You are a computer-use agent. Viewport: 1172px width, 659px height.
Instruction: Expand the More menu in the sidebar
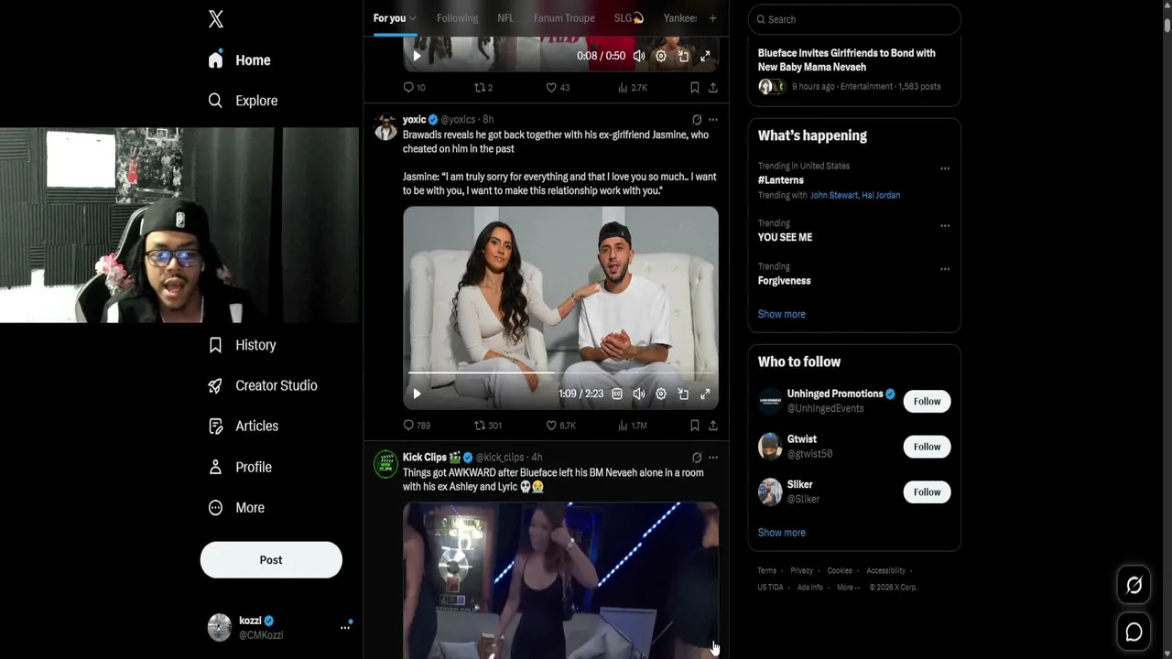point(235,507)
